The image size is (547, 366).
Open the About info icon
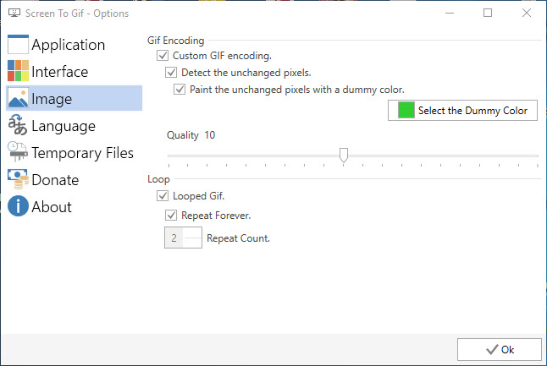pos(18,205)
